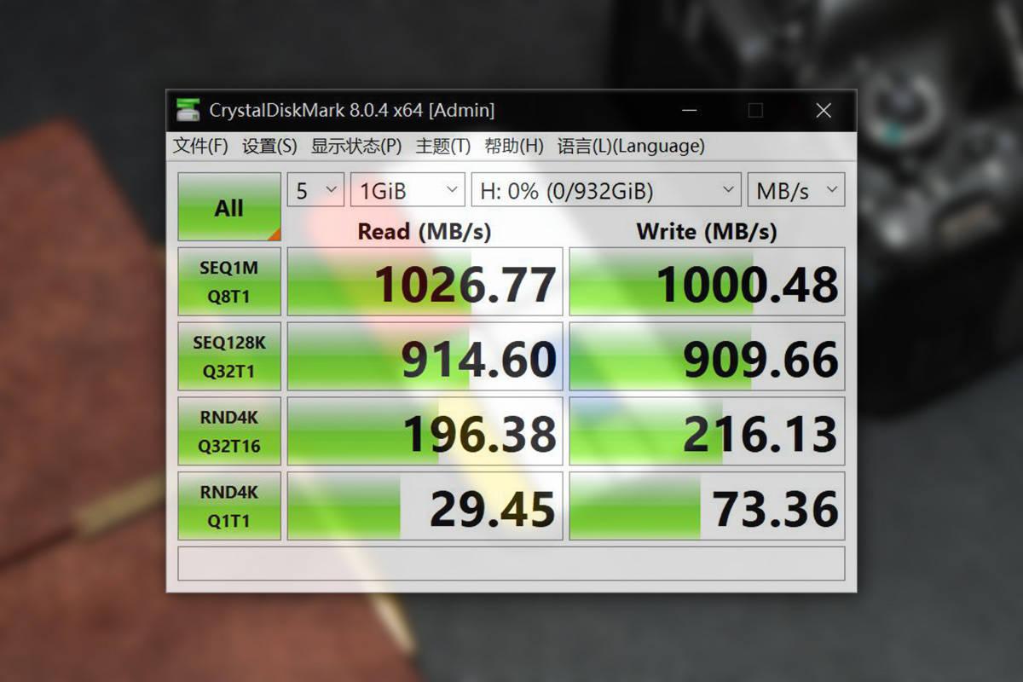Viewport: 1023px width, 682px height.
Task: Run the RND4K Q32T16 benchmark
Action: [x=228, y=431]
